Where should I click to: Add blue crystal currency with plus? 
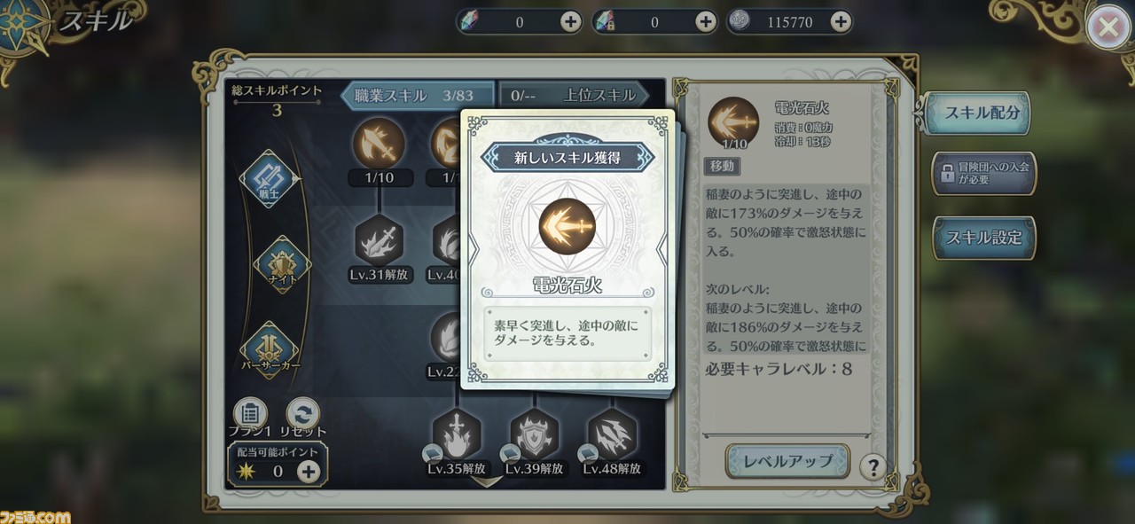570,22
